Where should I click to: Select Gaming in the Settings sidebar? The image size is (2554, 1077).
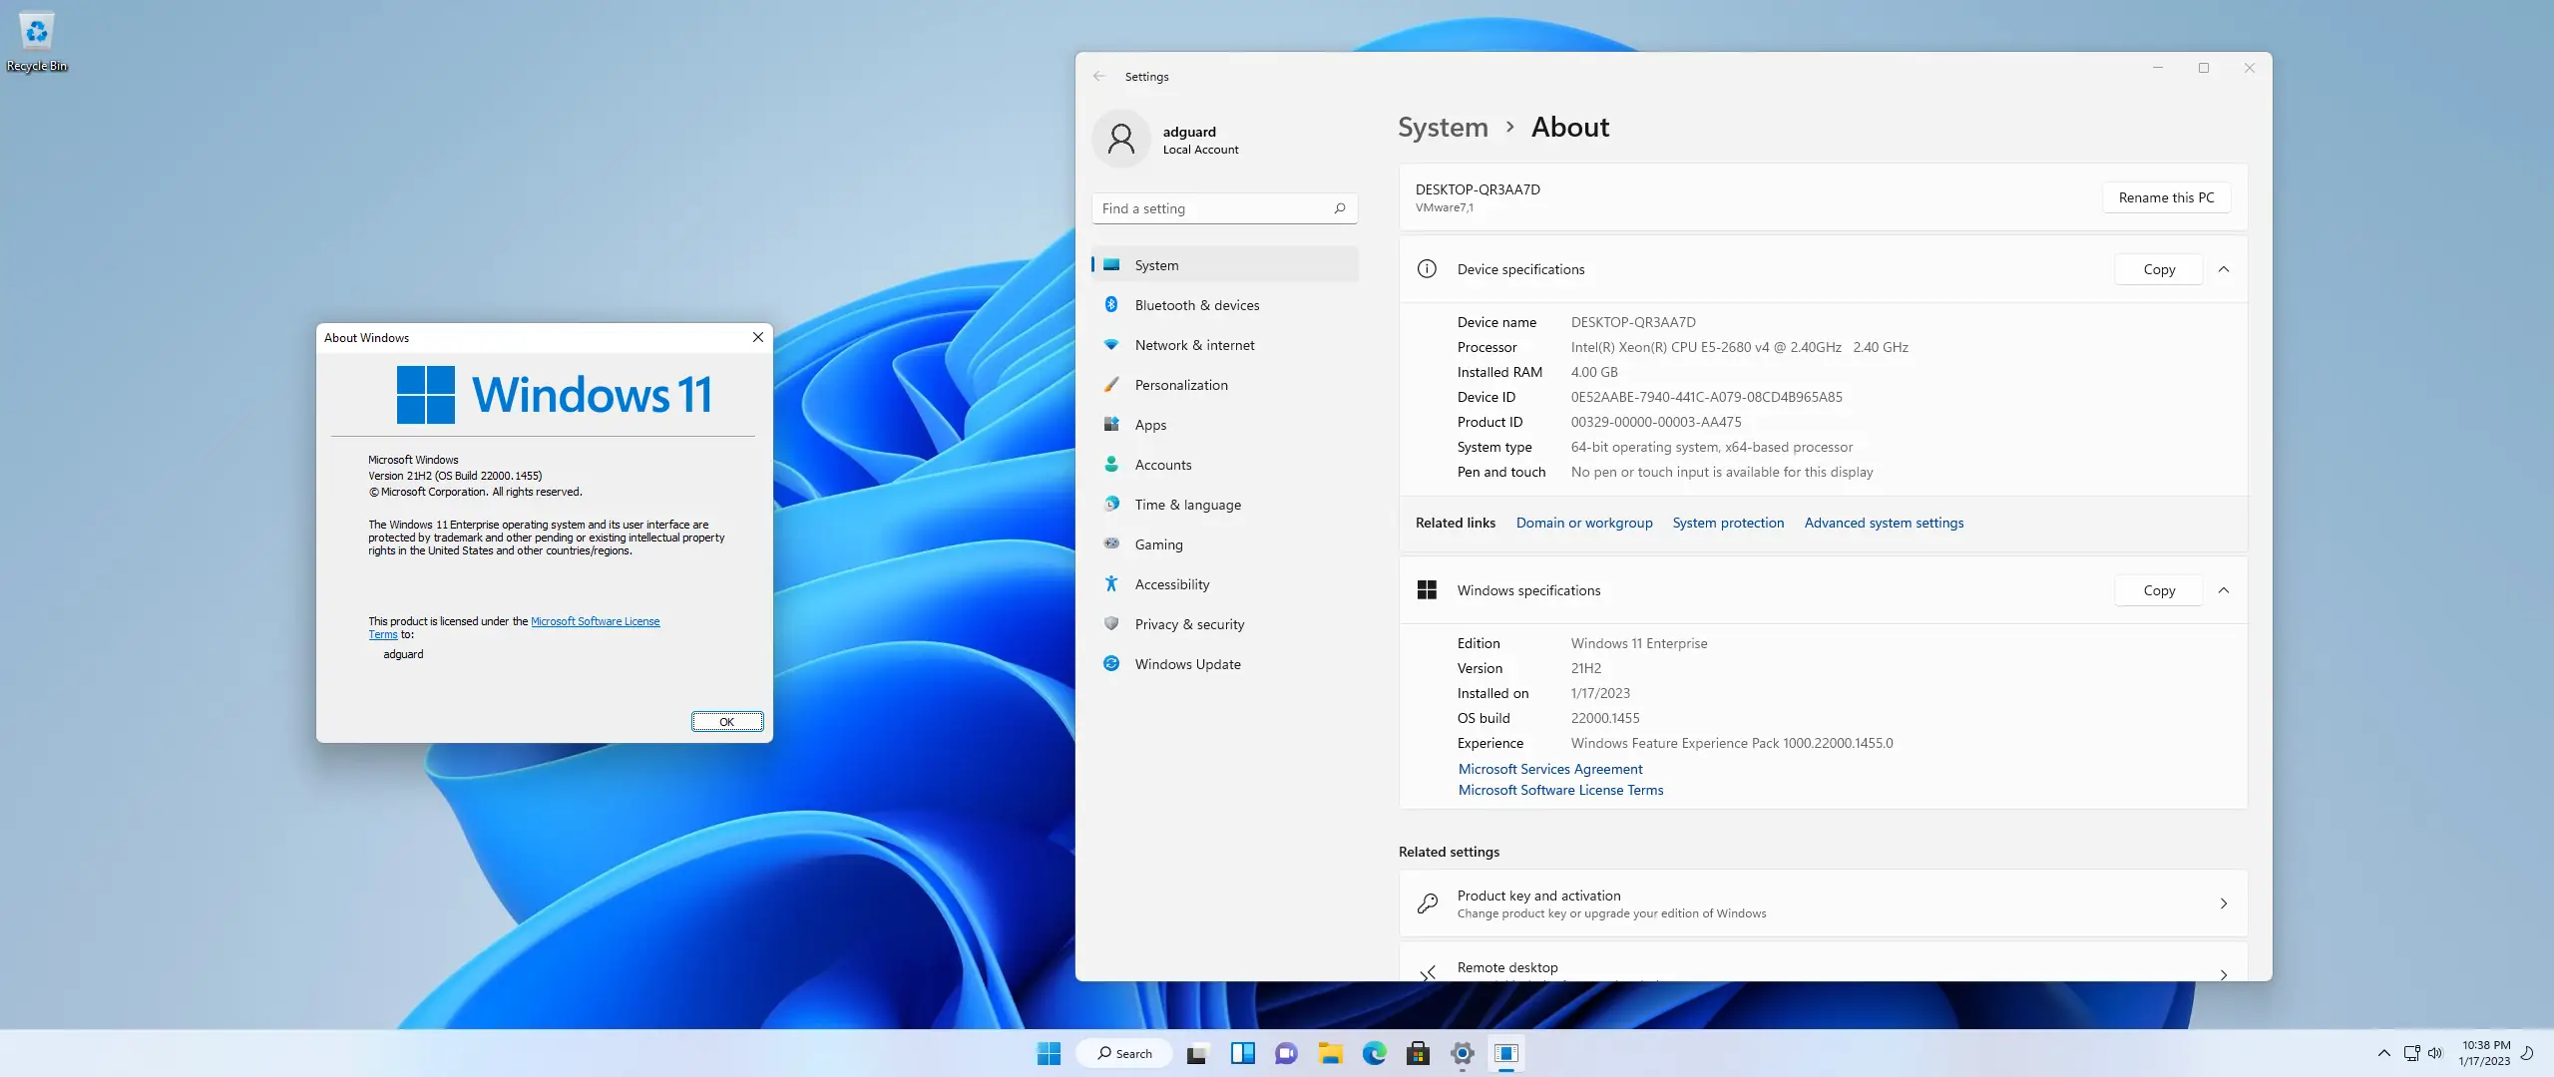pyautogui.click(x=1156, y=543)
